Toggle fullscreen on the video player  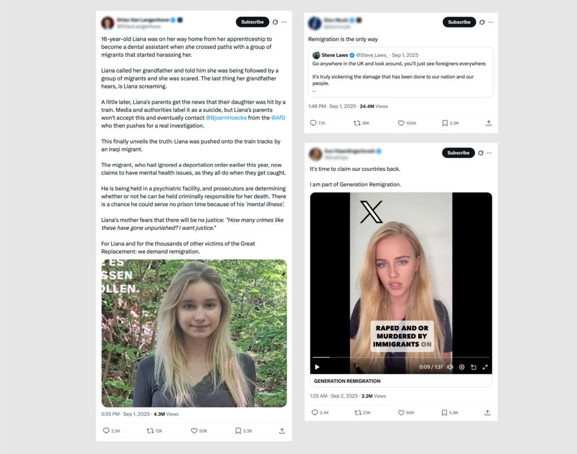tap(485, 367)
